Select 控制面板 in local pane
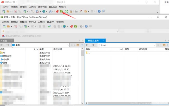169x106 pixels. pyautogui.click(x=7, y=56)
